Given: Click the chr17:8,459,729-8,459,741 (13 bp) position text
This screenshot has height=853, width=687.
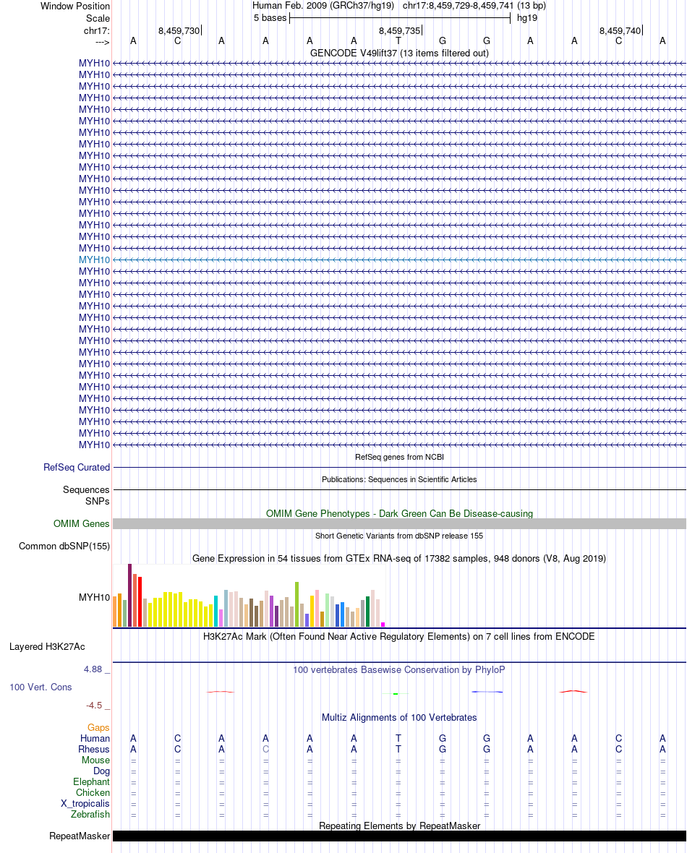Looking at the screenshot, I should [x=474, y=6].
